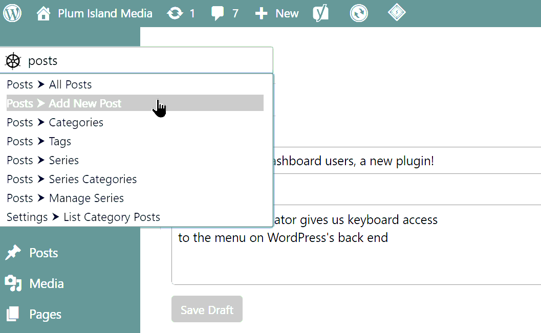The image size is (541, 333).
Task: Click the content text area about keyboard access
Action: 356,245
